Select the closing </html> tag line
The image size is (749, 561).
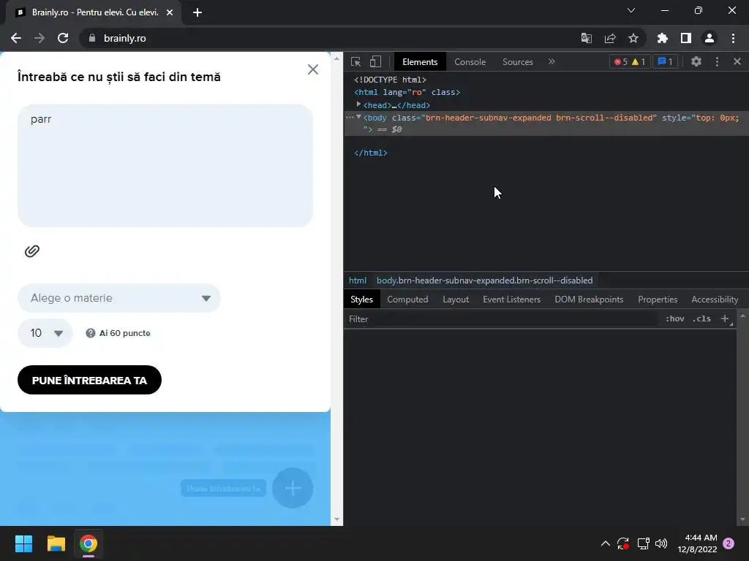371,153
